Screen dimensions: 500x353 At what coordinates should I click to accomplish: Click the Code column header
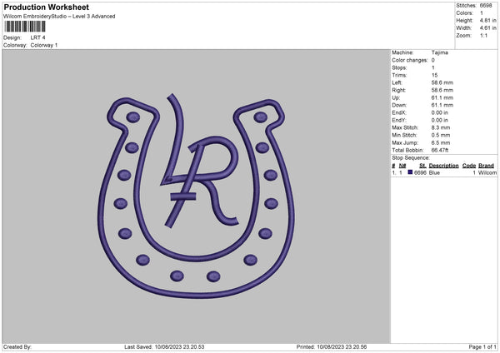coord(469,166)
